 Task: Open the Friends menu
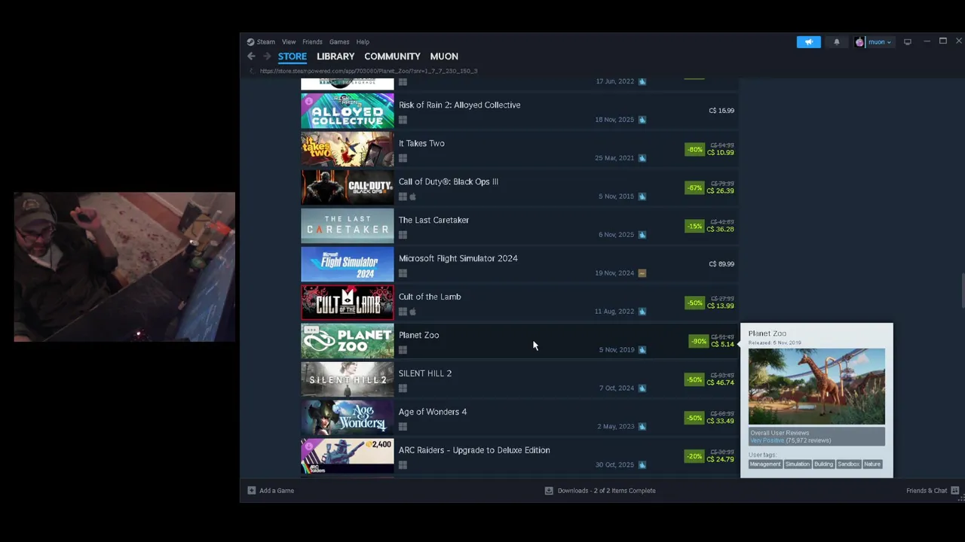pyautogui.click(x=312, y=42)
